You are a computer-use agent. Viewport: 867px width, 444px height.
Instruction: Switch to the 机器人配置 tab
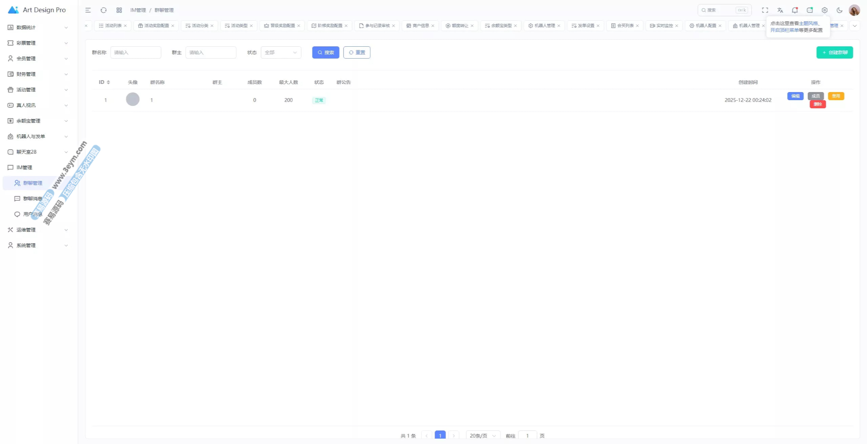point(705,26)
